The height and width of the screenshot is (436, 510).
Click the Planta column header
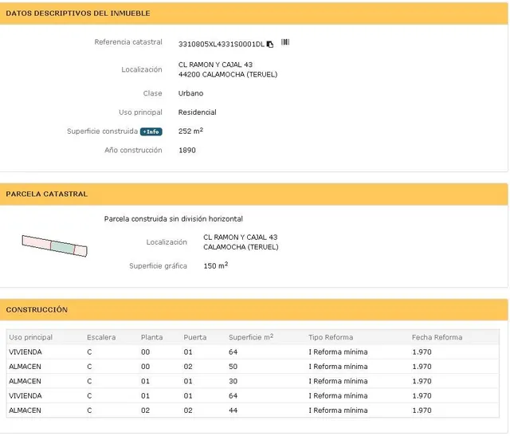(x=151, y=337)
